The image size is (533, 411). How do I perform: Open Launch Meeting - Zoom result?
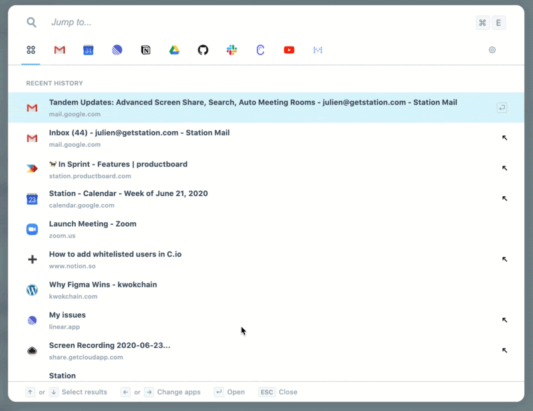[266, 229]
